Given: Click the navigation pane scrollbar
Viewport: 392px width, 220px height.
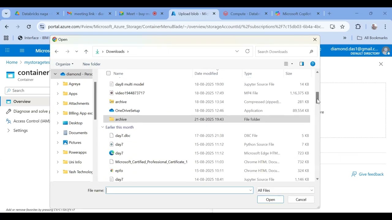Looking at the screenshot, I should [95, 101].
